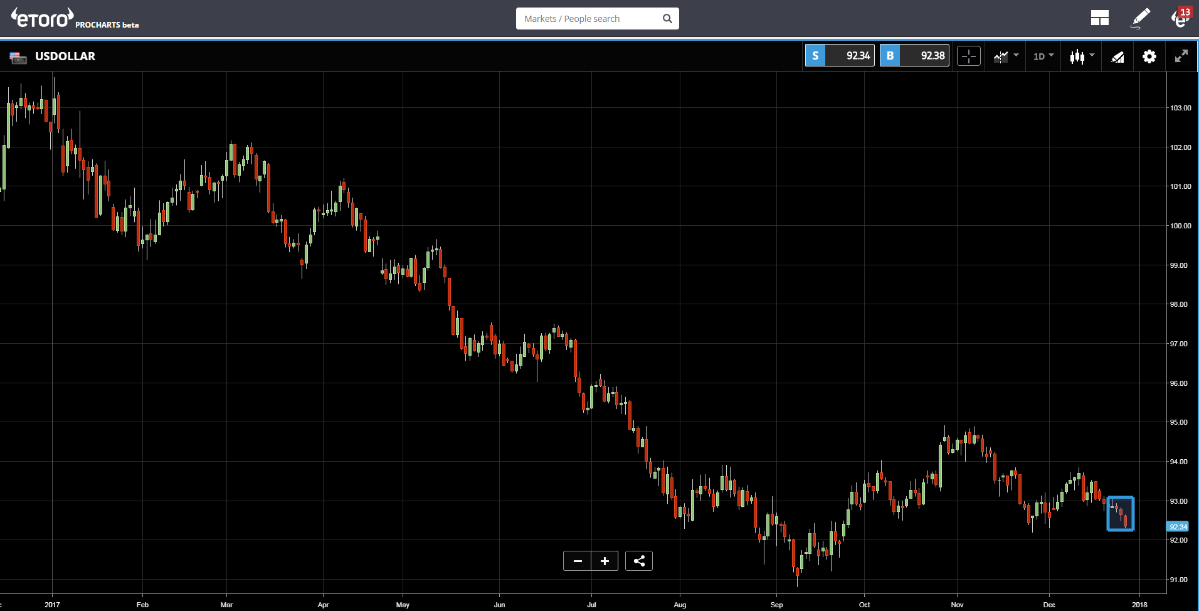Toggle the drawing tools panel icon
Screen dimensions: 1199x611
pos(1118,57)
